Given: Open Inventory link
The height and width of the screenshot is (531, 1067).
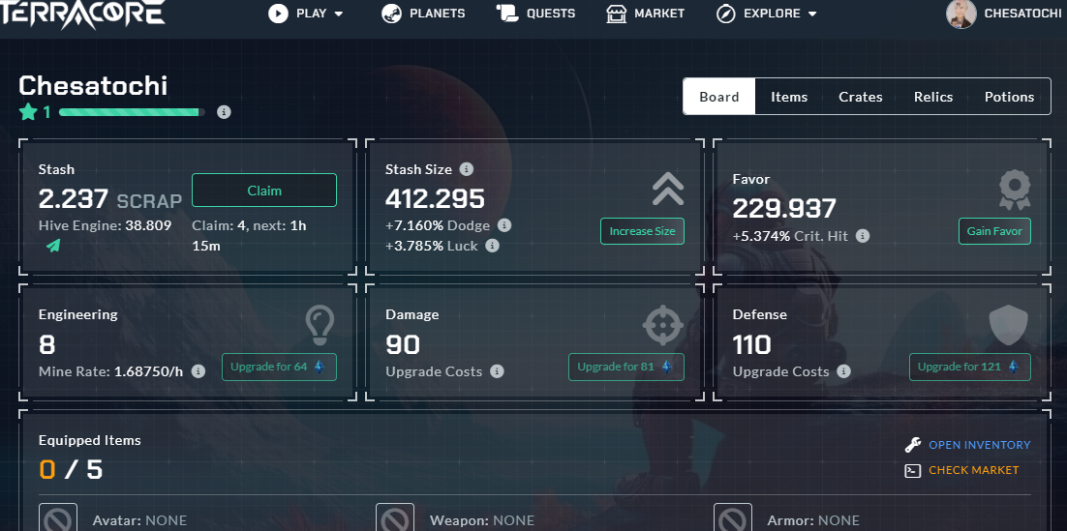Looking at the screenshot, I should click(979, 445).
